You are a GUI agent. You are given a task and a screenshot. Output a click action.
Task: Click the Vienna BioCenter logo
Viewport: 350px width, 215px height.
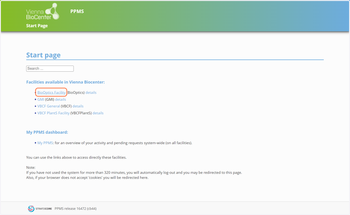point(43,12)
